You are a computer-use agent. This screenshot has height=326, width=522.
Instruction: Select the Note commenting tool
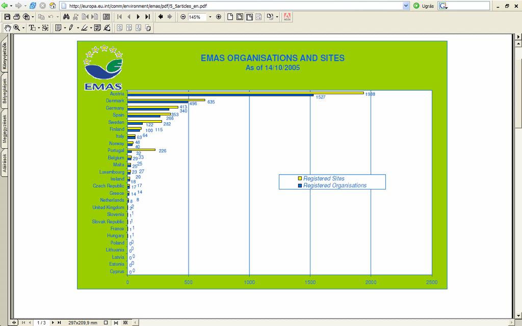[x=58, y=28]
